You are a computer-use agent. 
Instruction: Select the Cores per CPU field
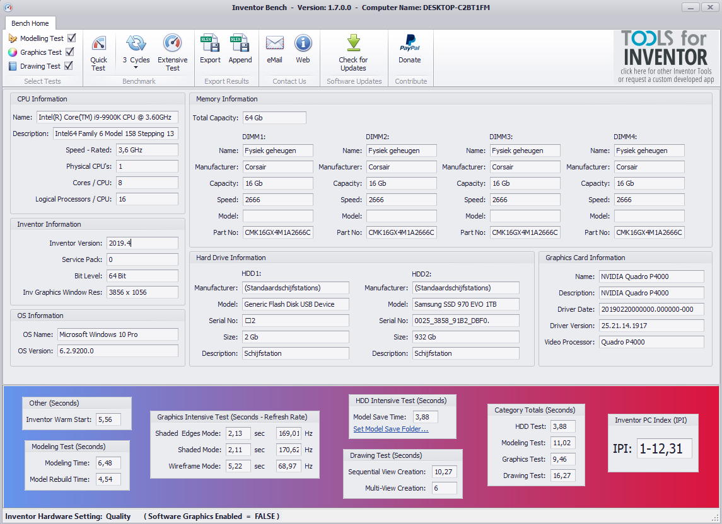147,183
